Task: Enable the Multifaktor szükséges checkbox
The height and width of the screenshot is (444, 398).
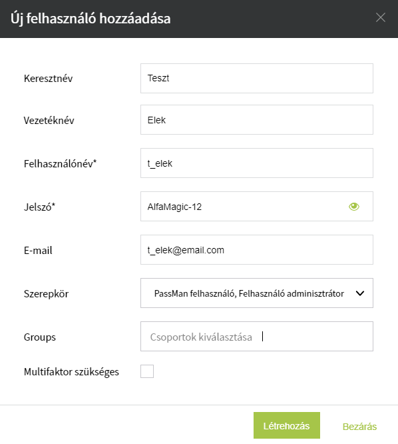Action: 147,371
